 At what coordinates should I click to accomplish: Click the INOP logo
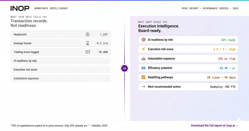pos(20,8)
